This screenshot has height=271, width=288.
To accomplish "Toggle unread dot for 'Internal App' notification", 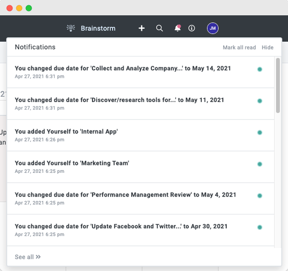I will coord(260,132).
